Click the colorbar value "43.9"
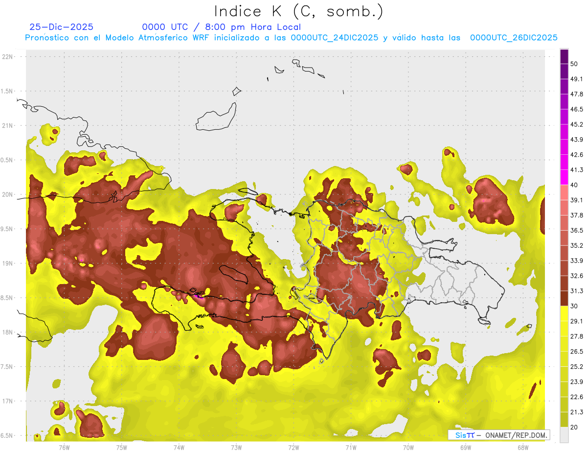 pyautogui.click(x=577, y=140)
